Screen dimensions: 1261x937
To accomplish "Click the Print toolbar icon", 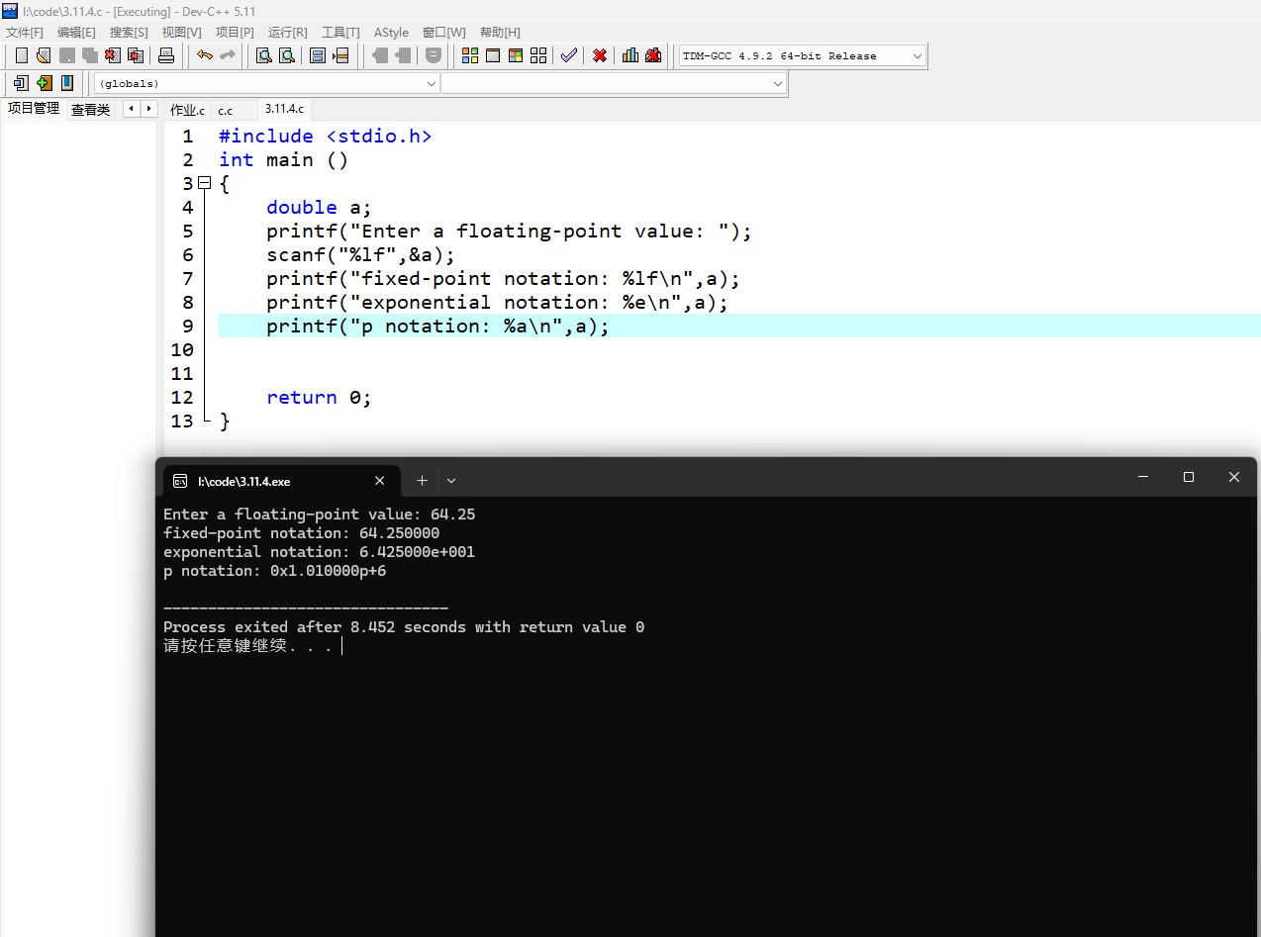I will pyautogui.click(x=166, y=55).
